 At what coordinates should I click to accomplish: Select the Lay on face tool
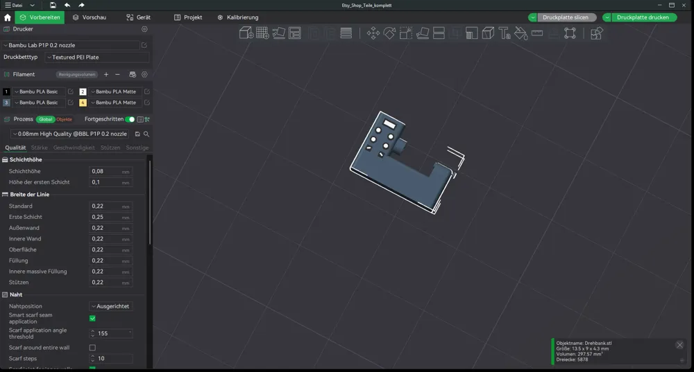422,33
